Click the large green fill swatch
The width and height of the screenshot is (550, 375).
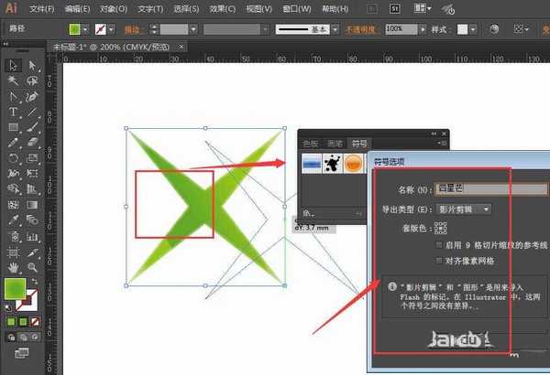pyautogui.click(x=16, y=289)
